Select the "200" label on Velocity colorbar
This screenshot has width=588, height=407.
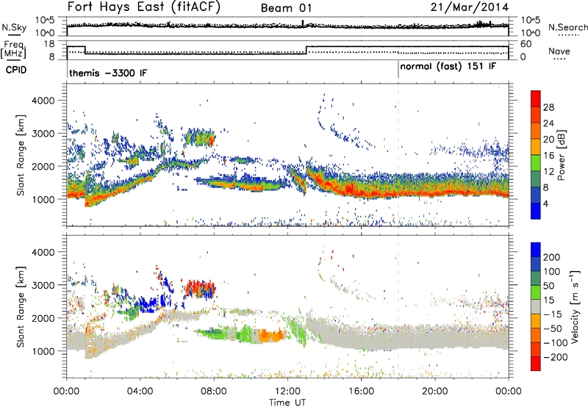click(x=552, y=257)
